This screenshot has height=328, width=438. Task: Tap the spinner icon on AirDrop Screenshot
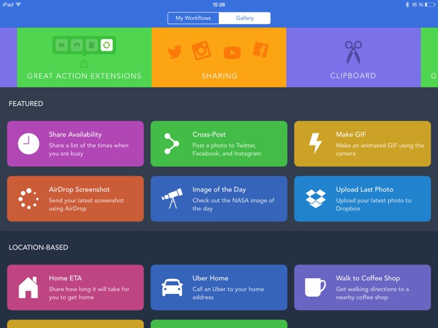click(x=28, y=199)
